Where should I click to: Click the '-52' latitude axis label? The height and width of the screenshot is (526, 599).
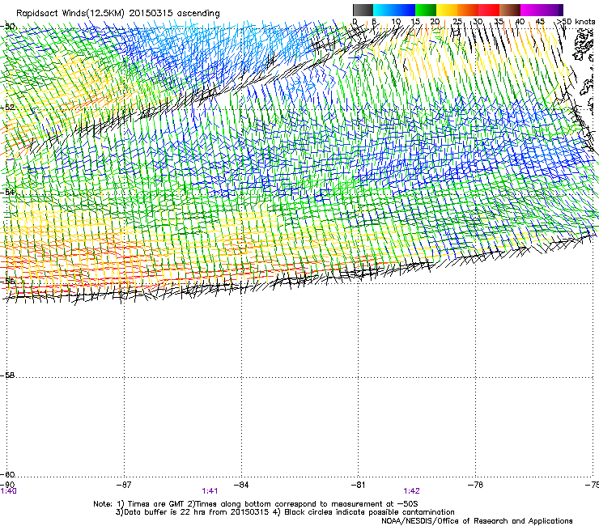pyautogui.click(x=8, y=108)
